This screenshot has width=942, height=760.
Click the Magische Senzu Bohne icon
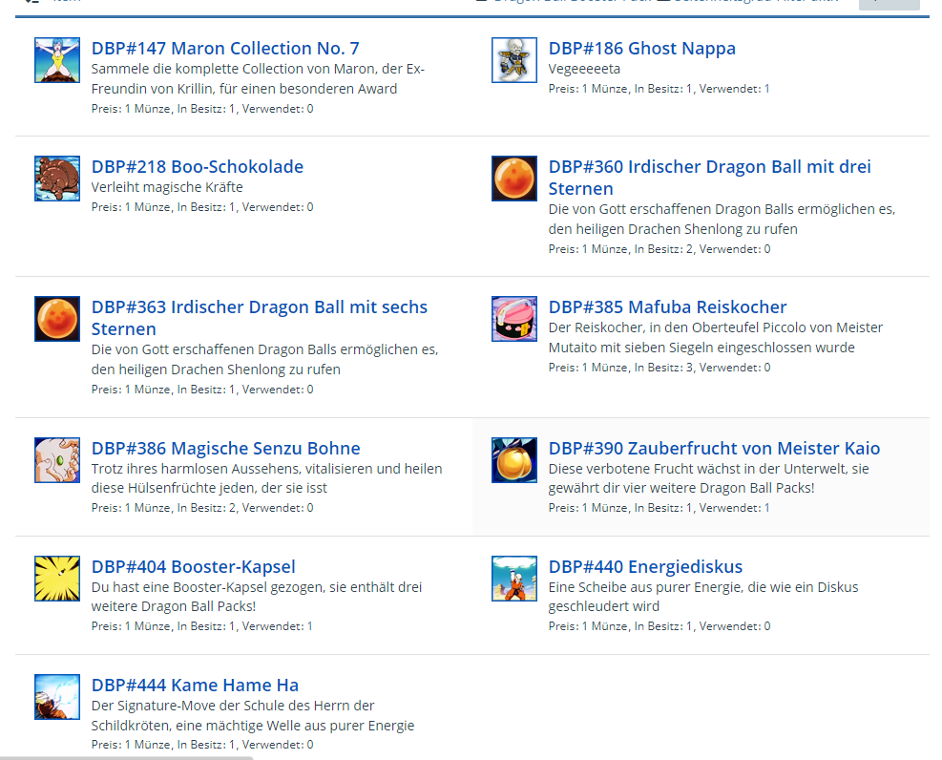click(x=56, y=461)
